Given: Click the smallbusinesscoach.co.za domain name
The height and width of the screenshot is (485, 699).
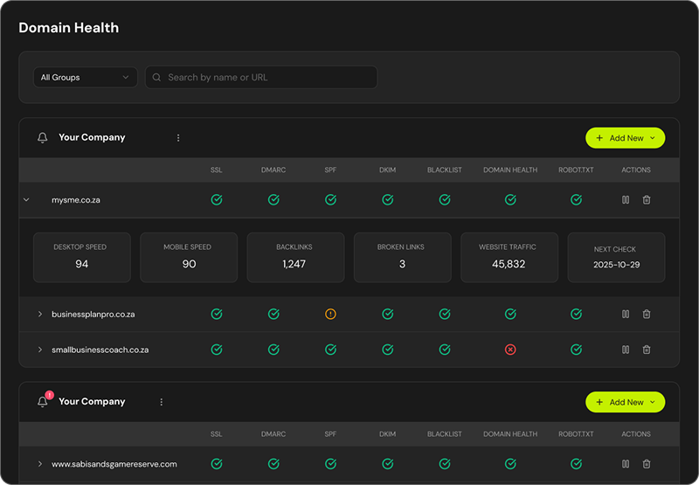Looking at the screenshot, I should point(100,350).
